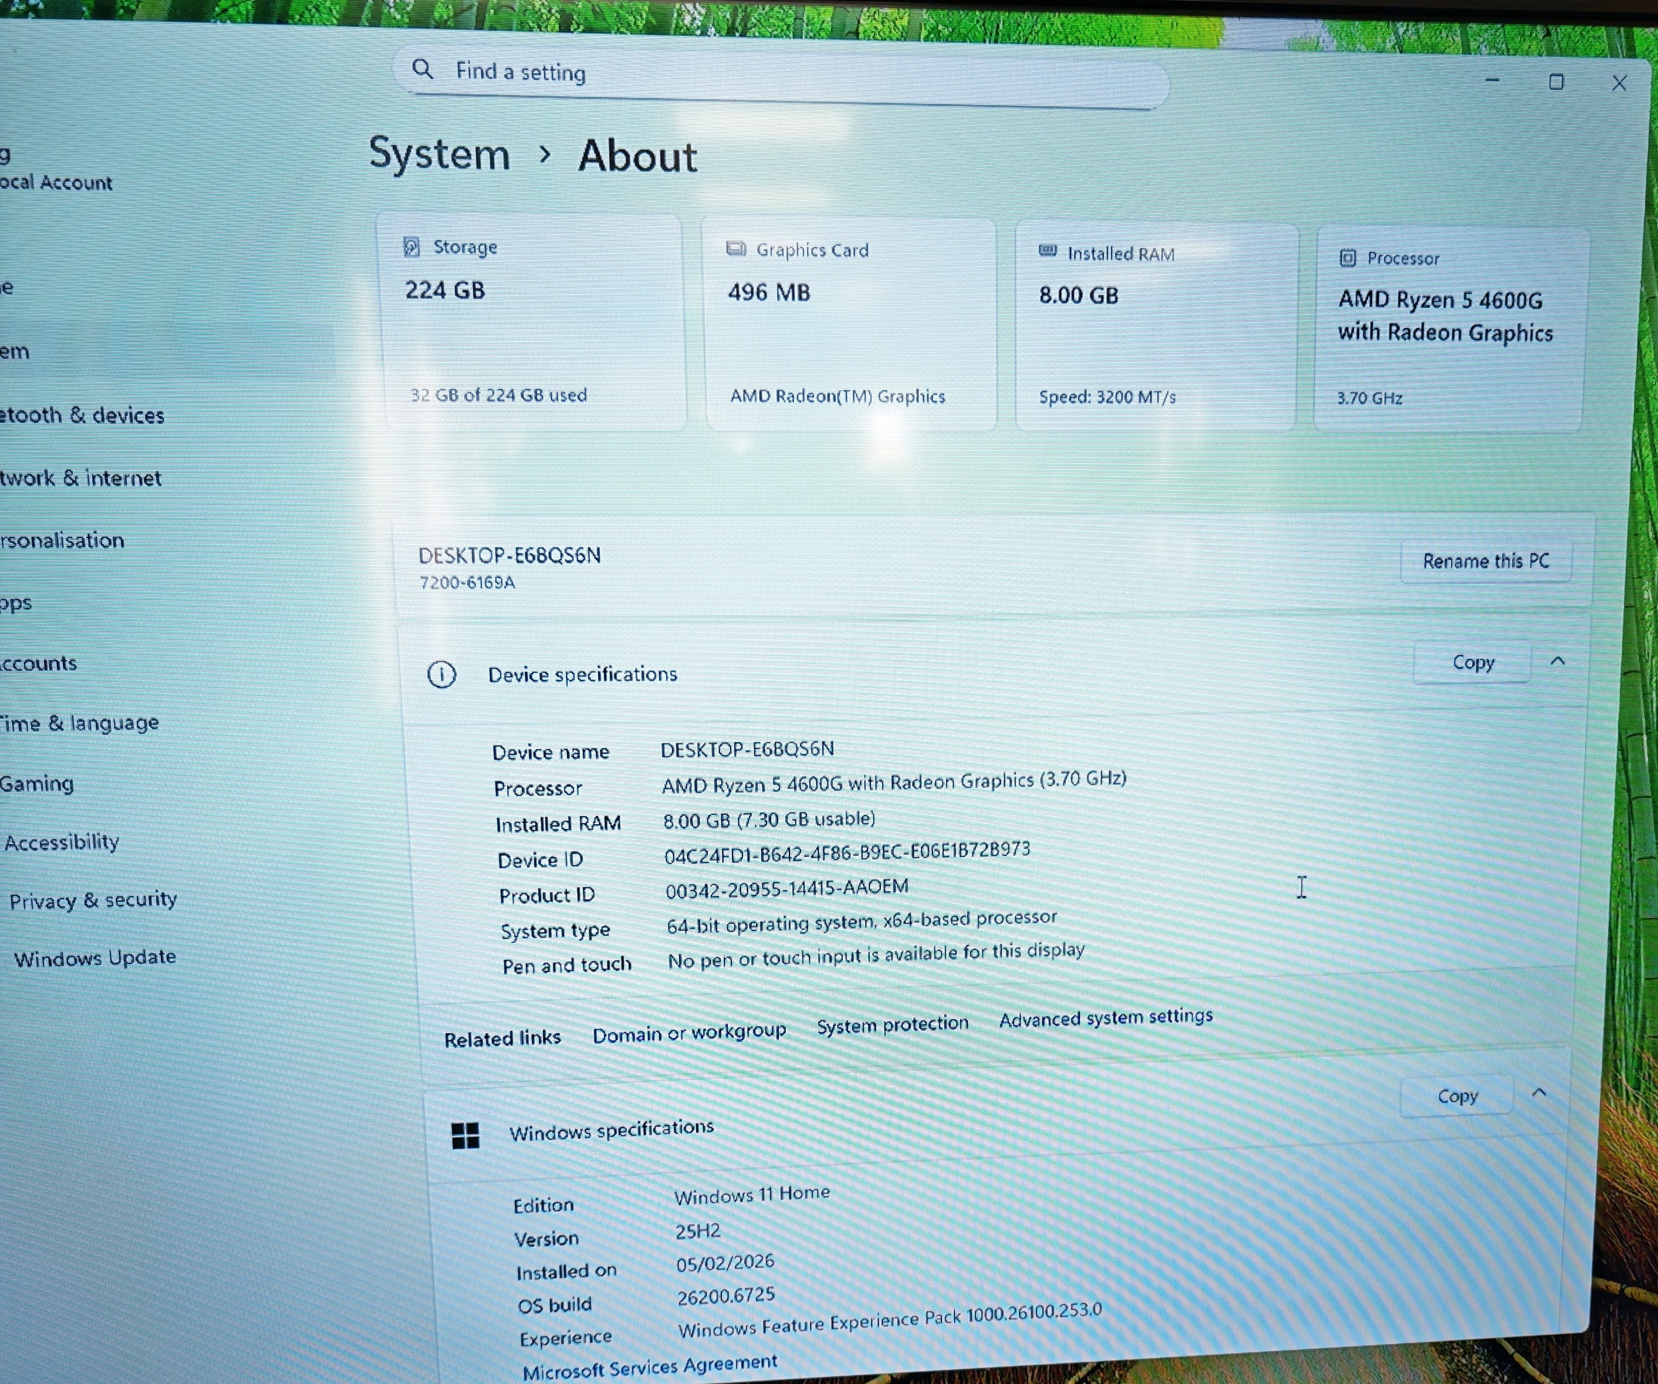The image size is (1658, 1384).
Task: Click the Storage card icon
Action: [x=411, y=246]
